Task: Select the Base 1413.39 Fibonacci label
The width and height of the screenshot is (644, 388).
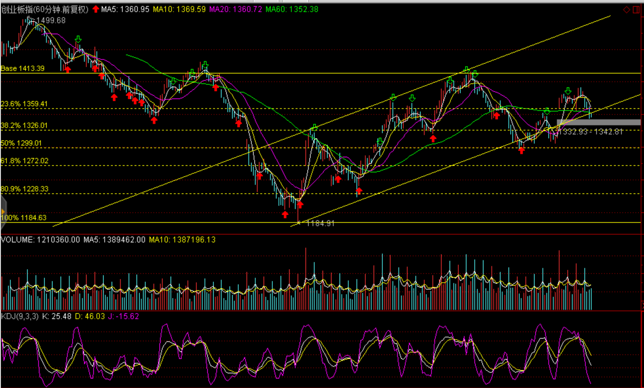Action: point(23,69)
